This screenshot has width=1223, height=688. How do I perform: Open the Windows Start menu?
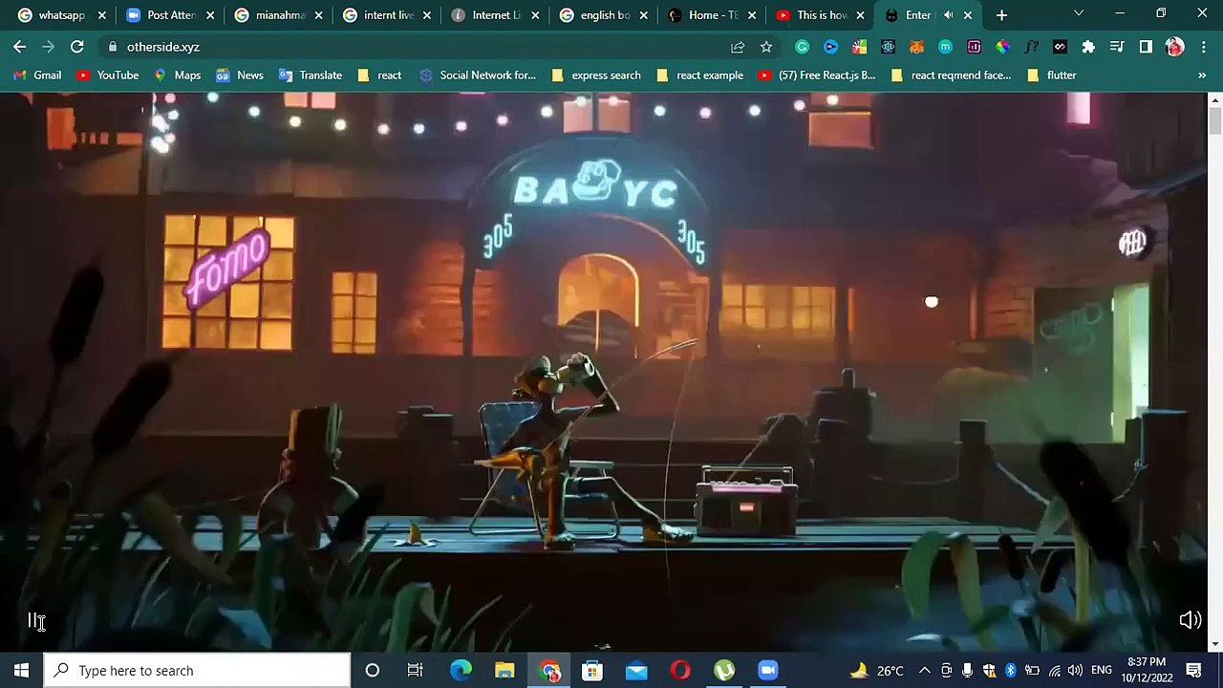22,670
